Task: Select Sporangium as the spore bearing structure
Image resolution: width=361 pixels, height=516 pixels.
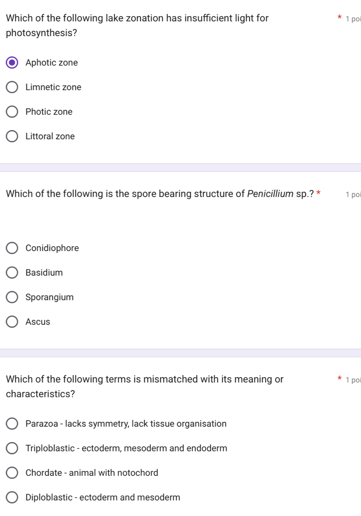Action: pyautogui.click(x=12, y=297)
